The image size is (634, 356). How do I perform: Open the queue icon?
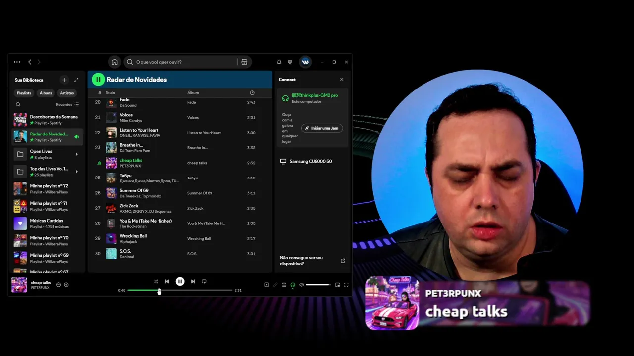(284, 285)
